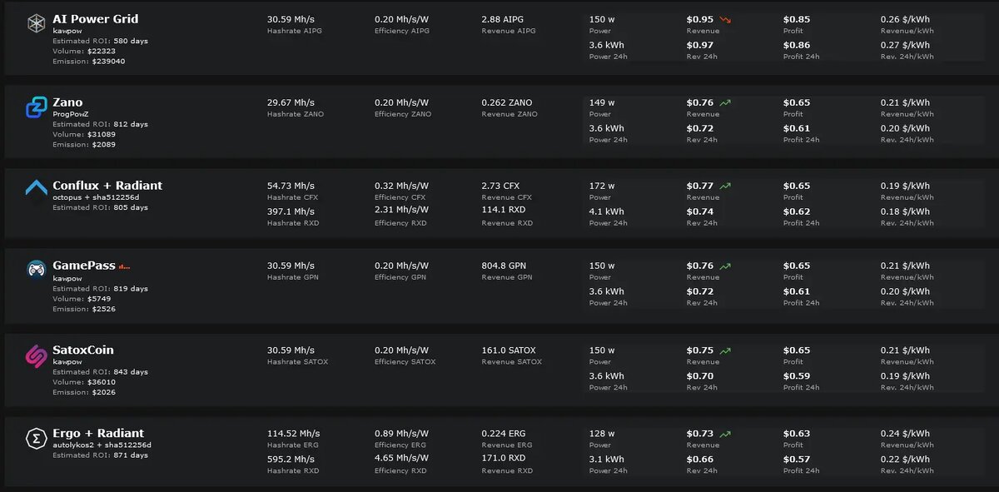Open the Zano coin name link
The image size is (999, 492).
(67, 102)
